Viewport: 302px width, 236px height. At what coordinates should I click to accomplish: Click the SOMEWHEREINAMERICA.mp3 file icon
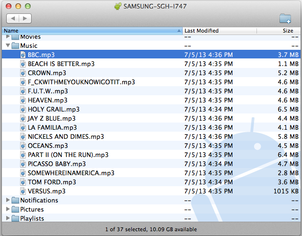click(23, 173)
